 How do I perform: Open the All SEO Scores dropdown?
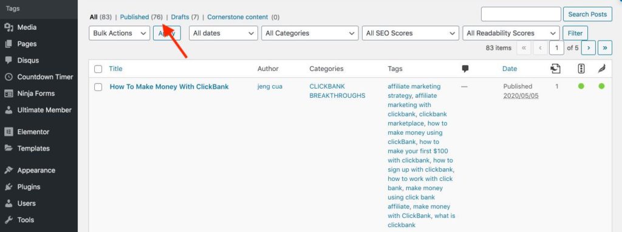point(411,33)
